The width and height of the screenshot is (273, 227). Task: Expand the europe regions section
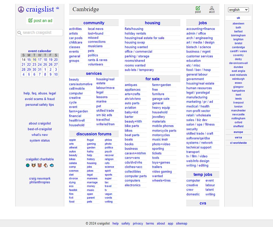click(238, 132)
